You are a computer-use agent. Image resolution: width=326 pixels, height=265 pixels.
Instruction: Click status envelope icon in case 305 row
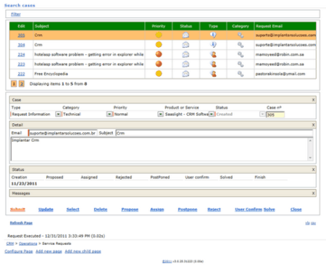(185, 35)
